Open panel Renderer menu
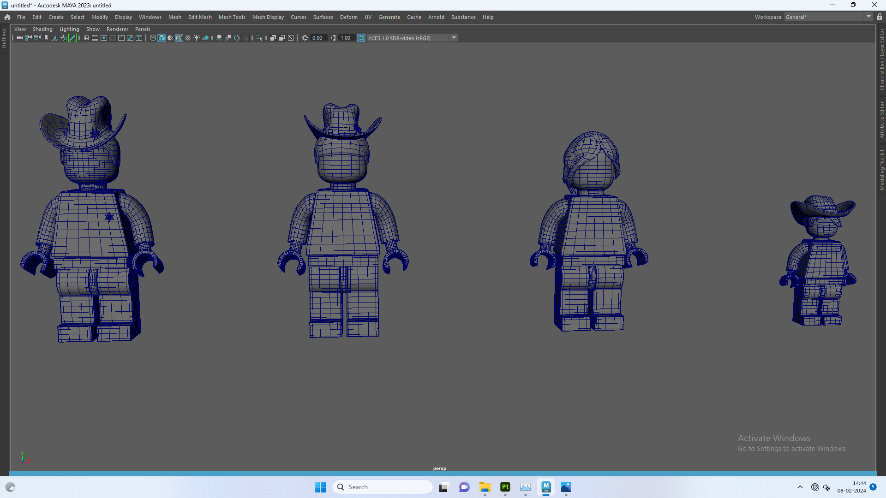886x498 pixels. (117, 29)
